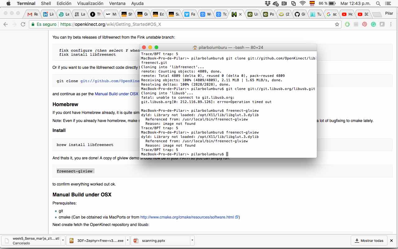This screenshot has width=398, height=249.
Task: Click the git://github.com/OpenKinect link in code box
Action: click(110, 81)
